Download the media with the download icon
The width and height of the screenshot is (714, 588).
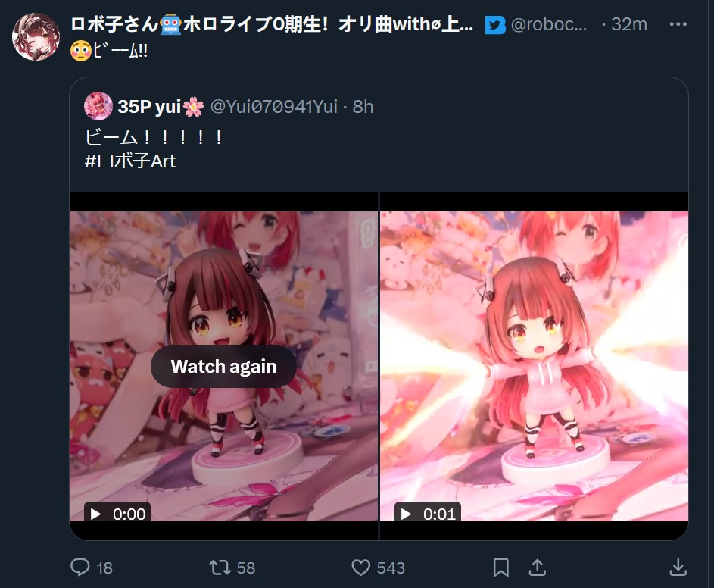678,568
